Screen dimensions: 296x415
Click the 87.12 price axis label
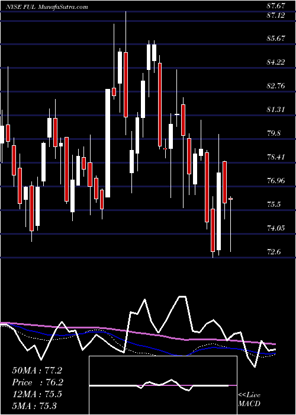(x=276, y=15)
